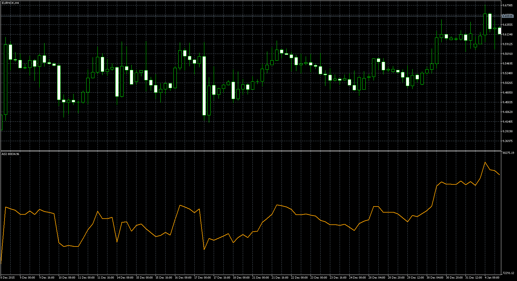Click price level 9.59125 on axis
This screenshot has width=517, height=281.
pyautogui.click(x=508, y=44)
